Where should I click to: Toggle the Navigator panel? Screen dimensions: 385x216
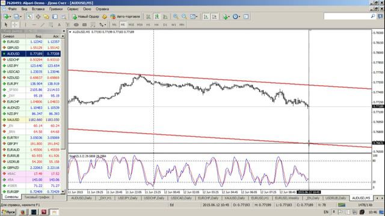(46, 16)
